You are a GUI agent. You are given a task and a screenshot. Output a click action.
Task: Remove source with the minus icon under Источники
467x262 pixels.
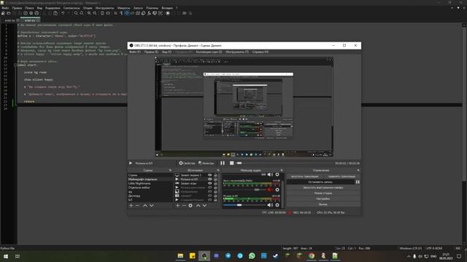pos(184,205)
